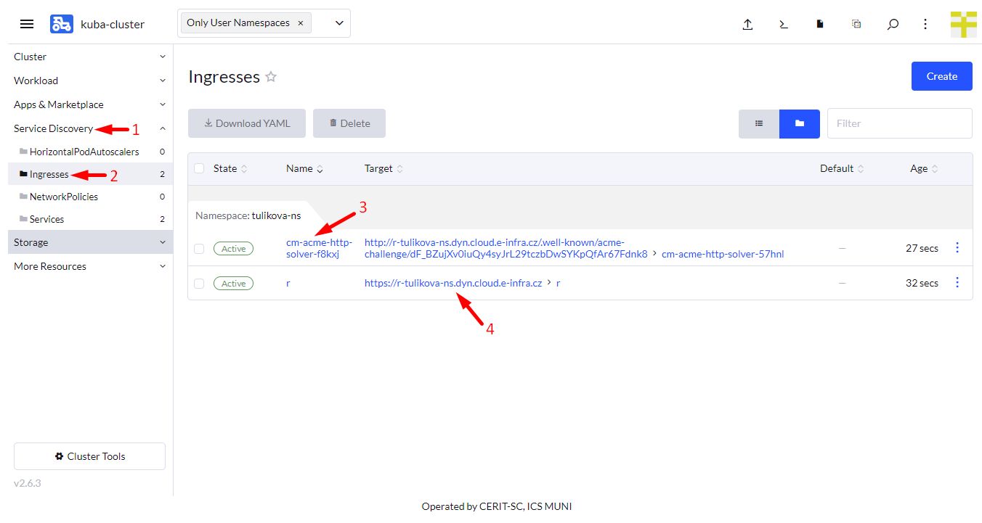Click the Filter input field
The width and height of the screenshot is (982, 523).
[x=899, y=123]
